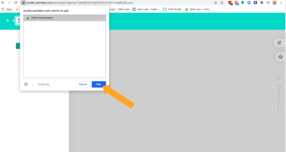Go back with the browser back arrow
This screenshot has width=286, height=152.
(3, 2)
